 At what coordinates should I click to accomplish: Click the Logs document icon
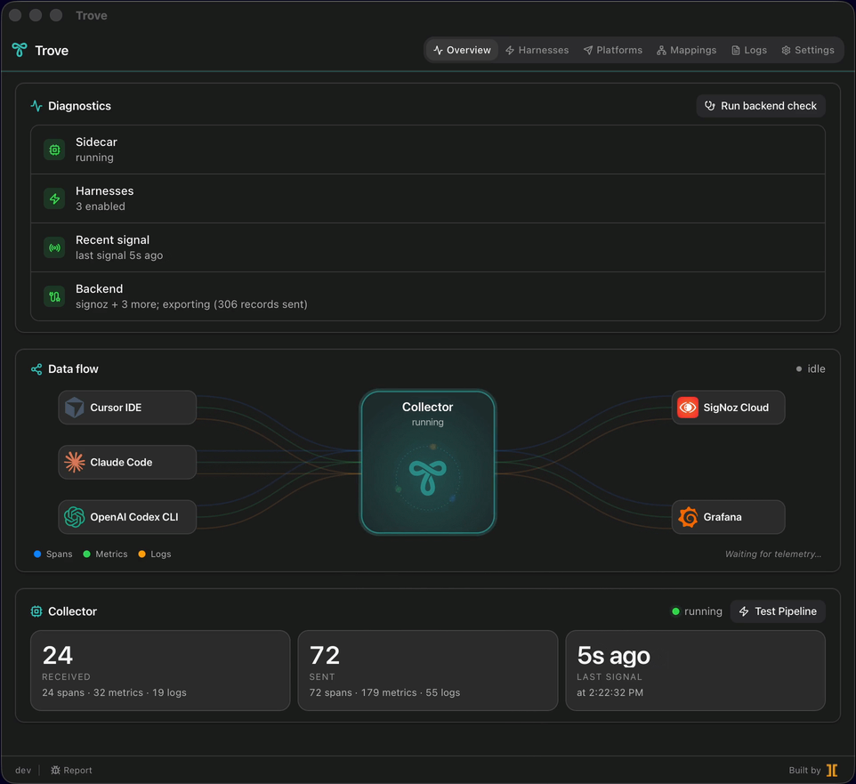735,50
